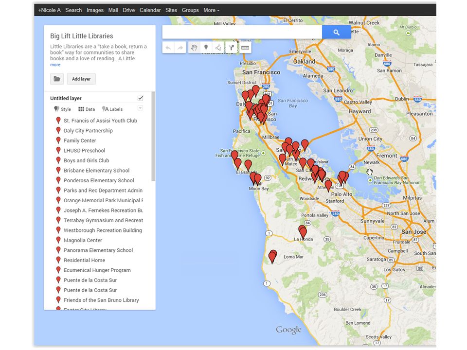Select the draw line tool
This screenshot has height=350, width=467.
[218, 48]
